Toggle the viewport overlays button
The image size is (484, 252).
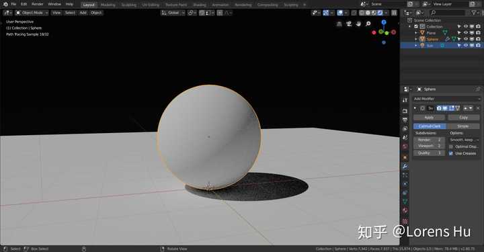[340, 13]
